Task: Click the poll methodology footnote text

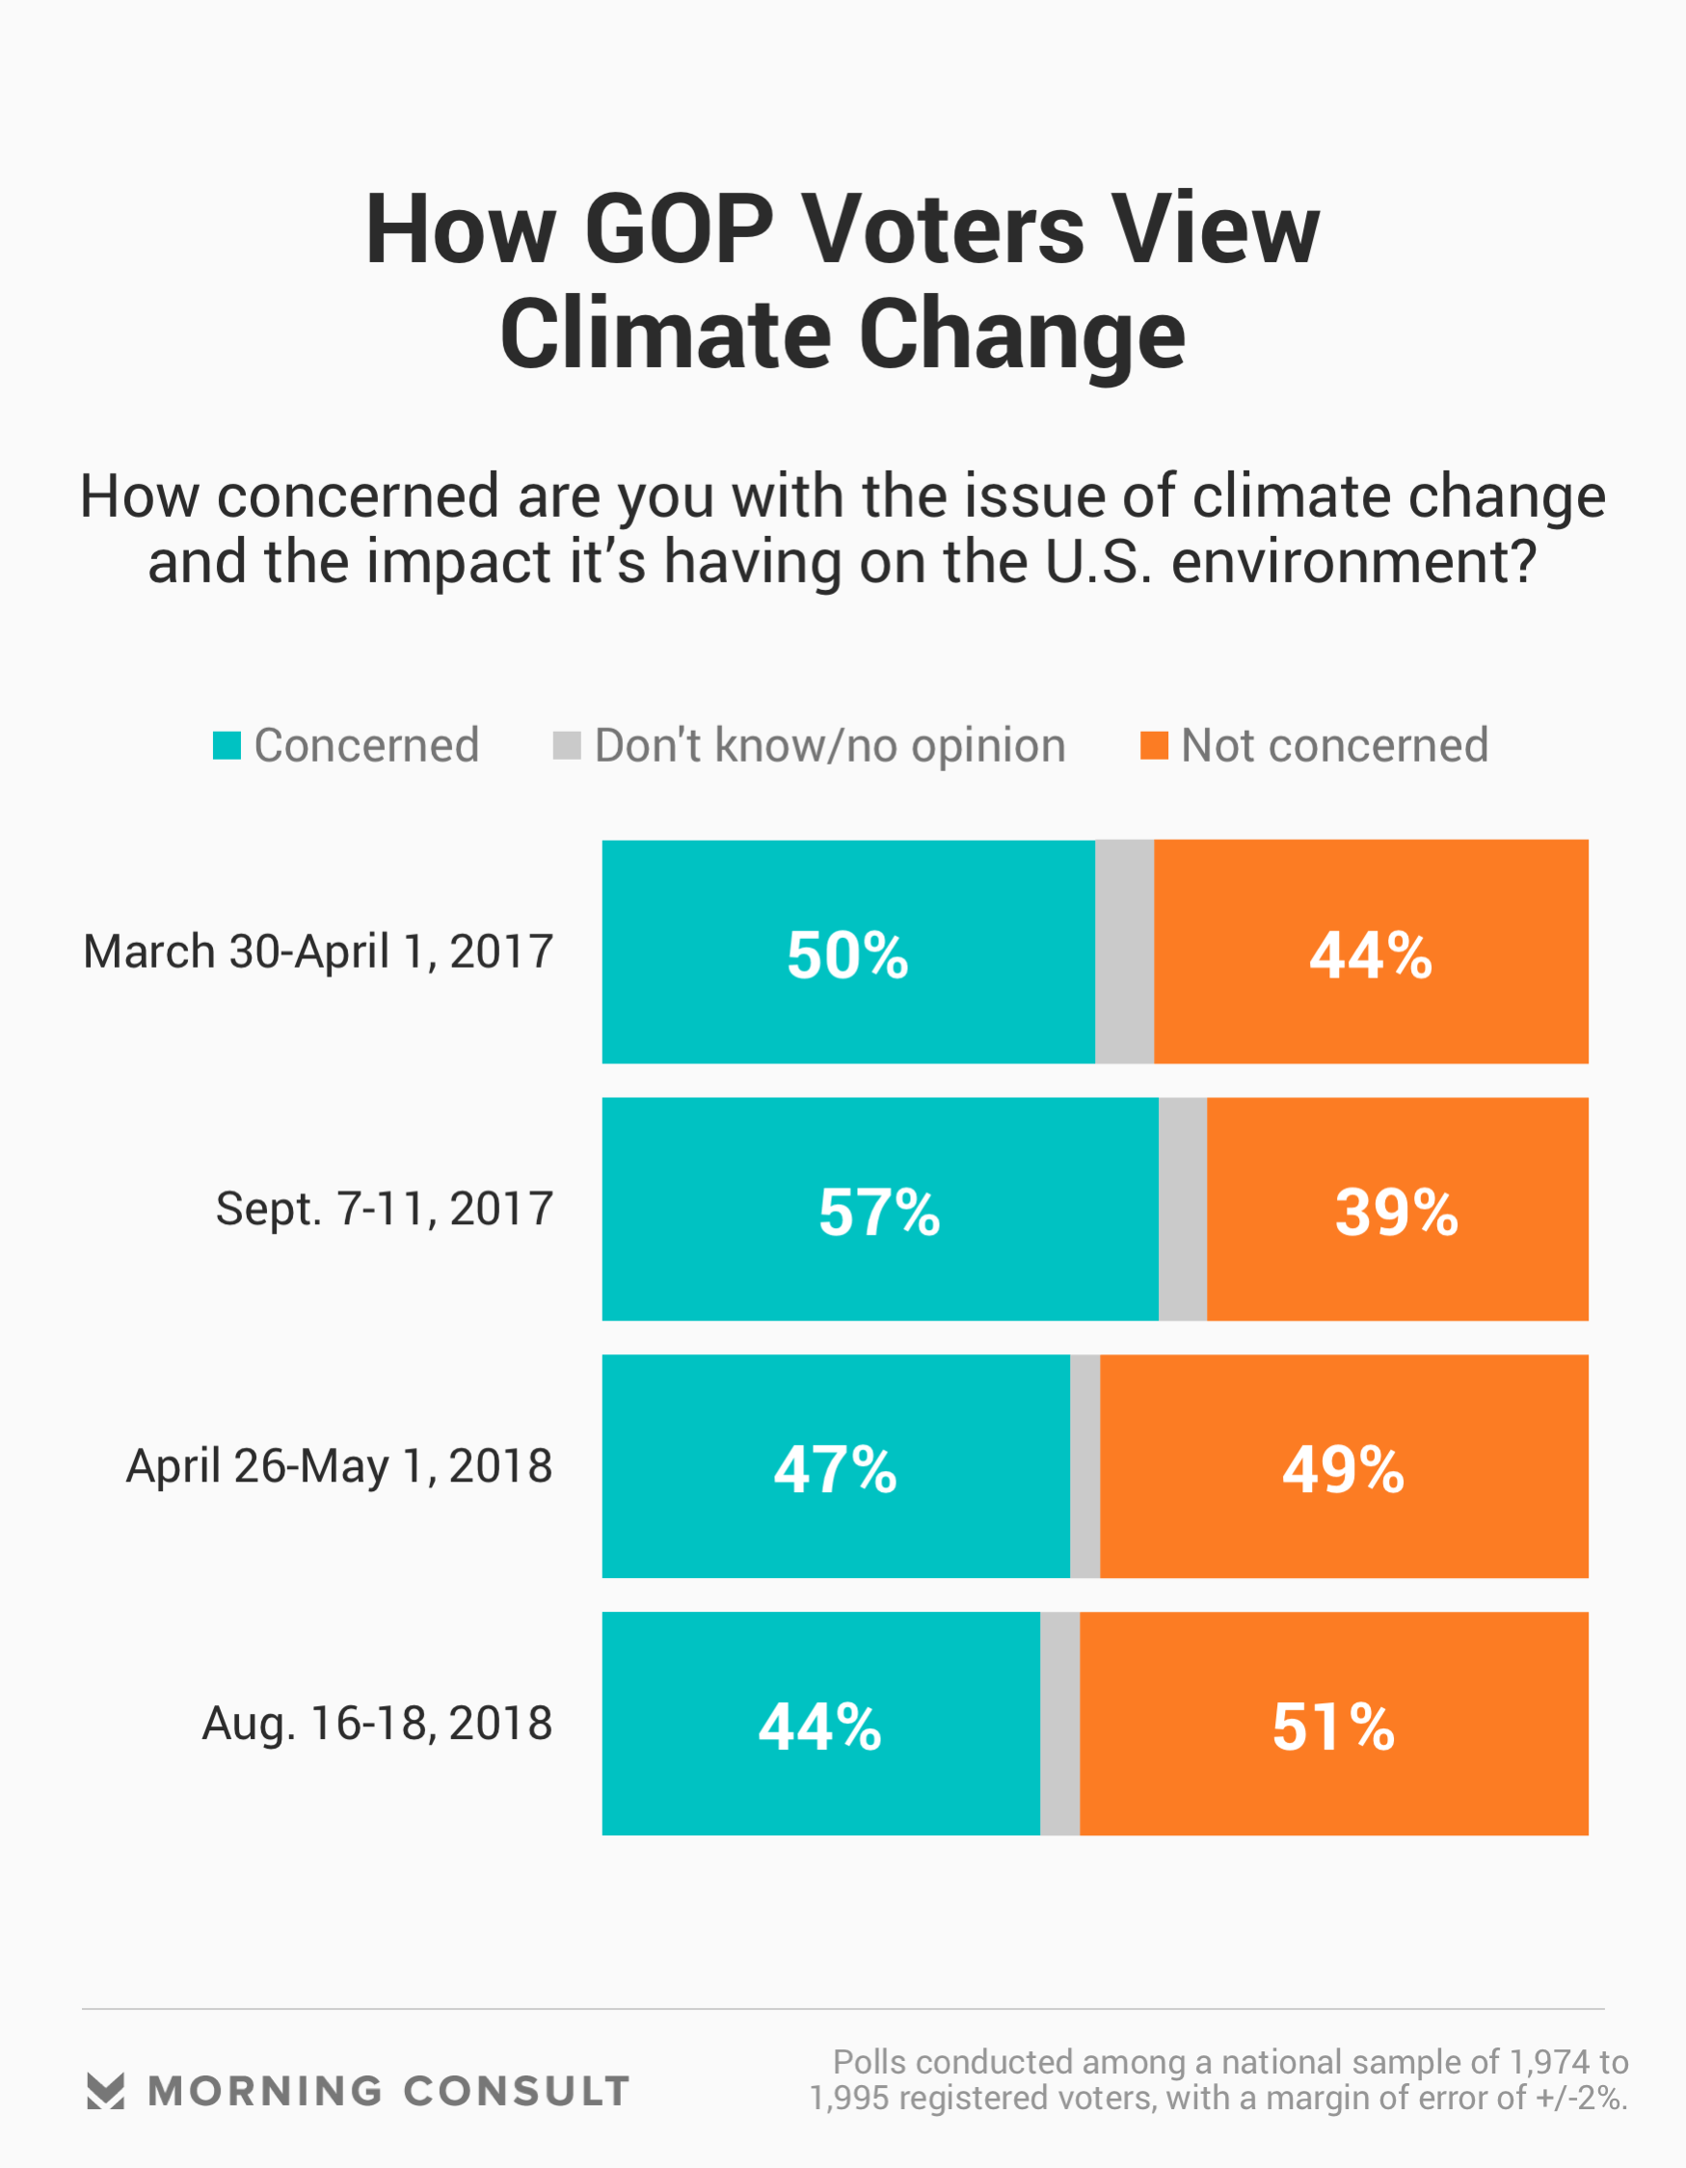Action: [x=1218, y=2079]
